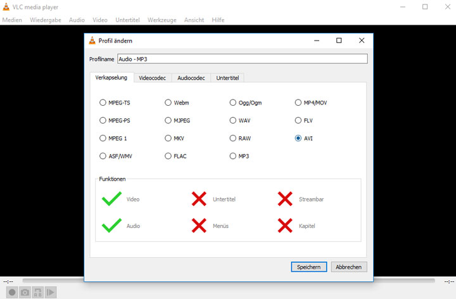This screenshot has width=456, height=299.
Task: Switch to the Videocodec tab
Action: (x=153, y=78)
